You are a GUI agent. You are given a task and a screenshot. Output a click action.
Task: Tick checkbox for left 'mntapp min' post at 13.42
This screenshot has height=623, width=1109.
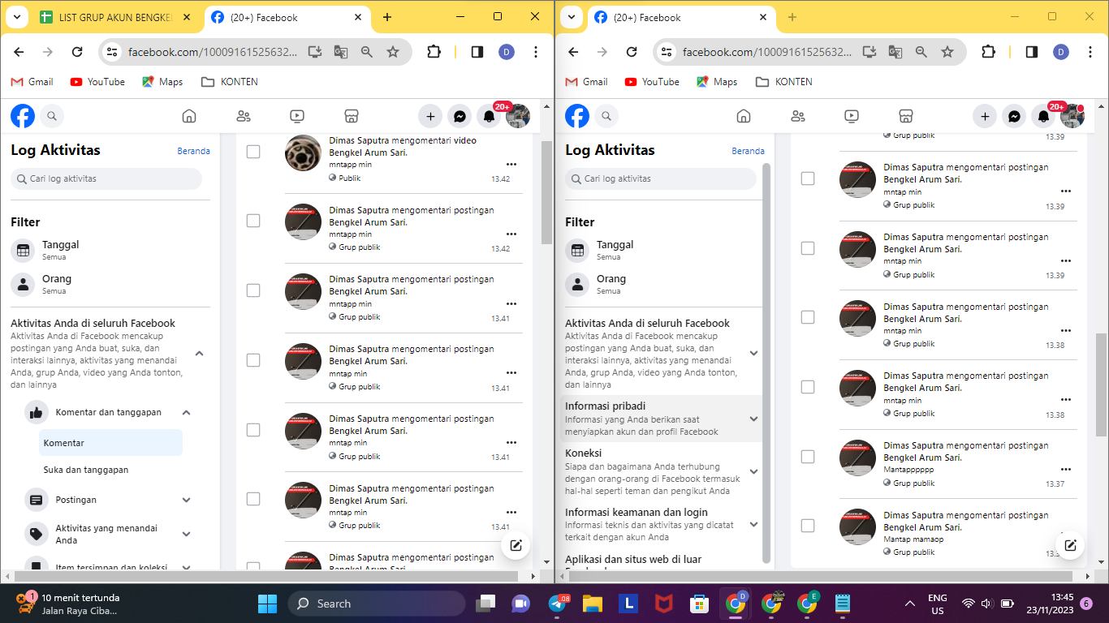[253, 221]
